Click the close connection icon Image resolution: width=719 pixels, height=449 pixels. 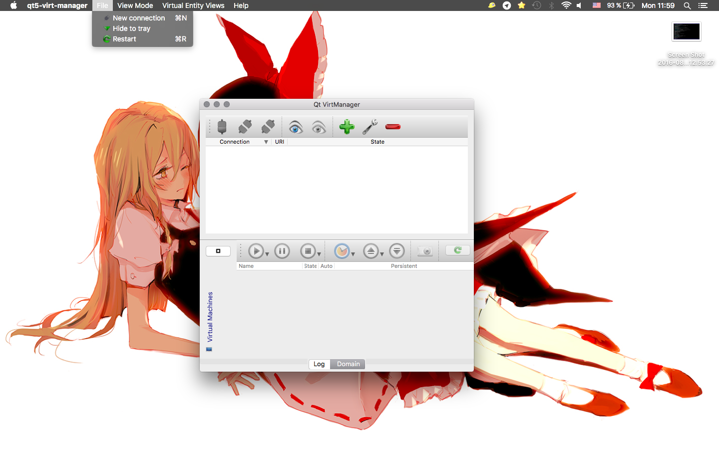click(x=268, y=127)
